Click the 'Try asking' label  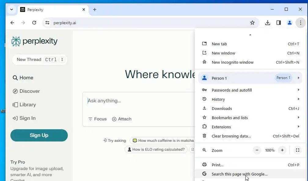pos(114,141)
